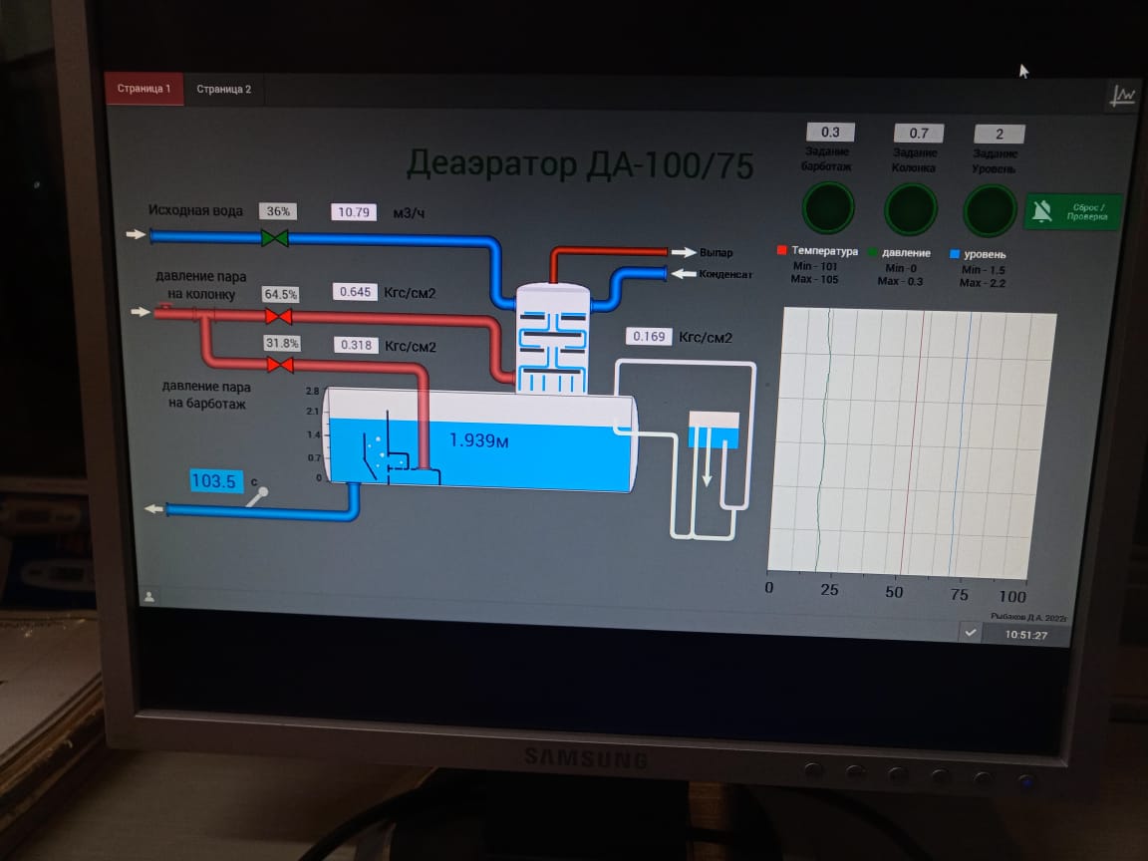Select the 64.5% column valve position
This screenshot has width=1148, height=861.
[x=280, y=294]
